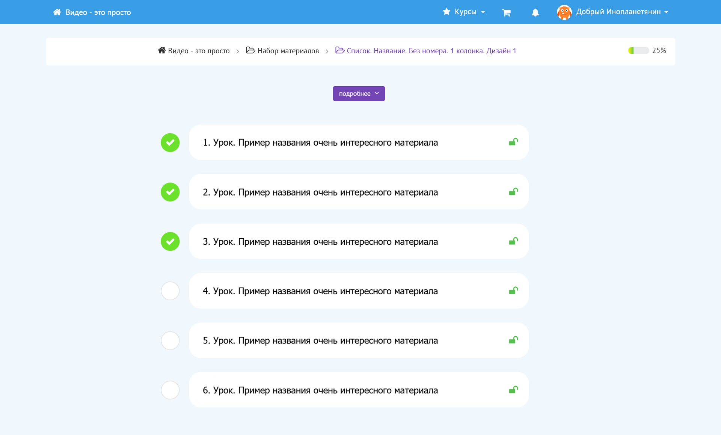The height and width of the screenshot is (435, 721).
Task: Click the unlock icon on lesson 1
Action: tap(513, 142)
